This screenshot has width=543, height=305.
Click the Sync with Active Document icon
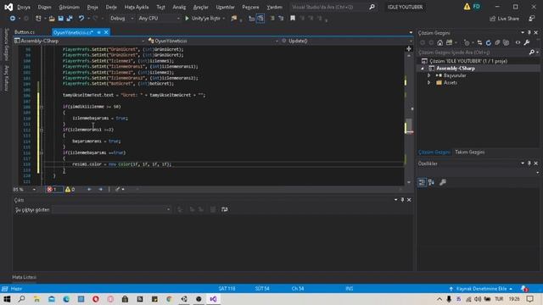(479, 43)
